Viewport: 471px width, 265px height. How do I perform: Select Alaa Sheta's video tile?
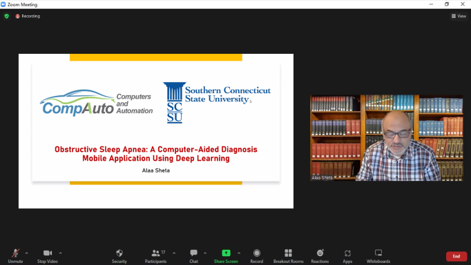coord(387,138)
